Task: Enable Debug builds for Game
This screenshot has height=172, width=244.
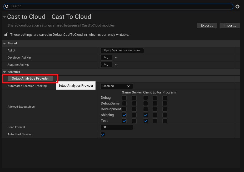Action: [x=124, y=97]
